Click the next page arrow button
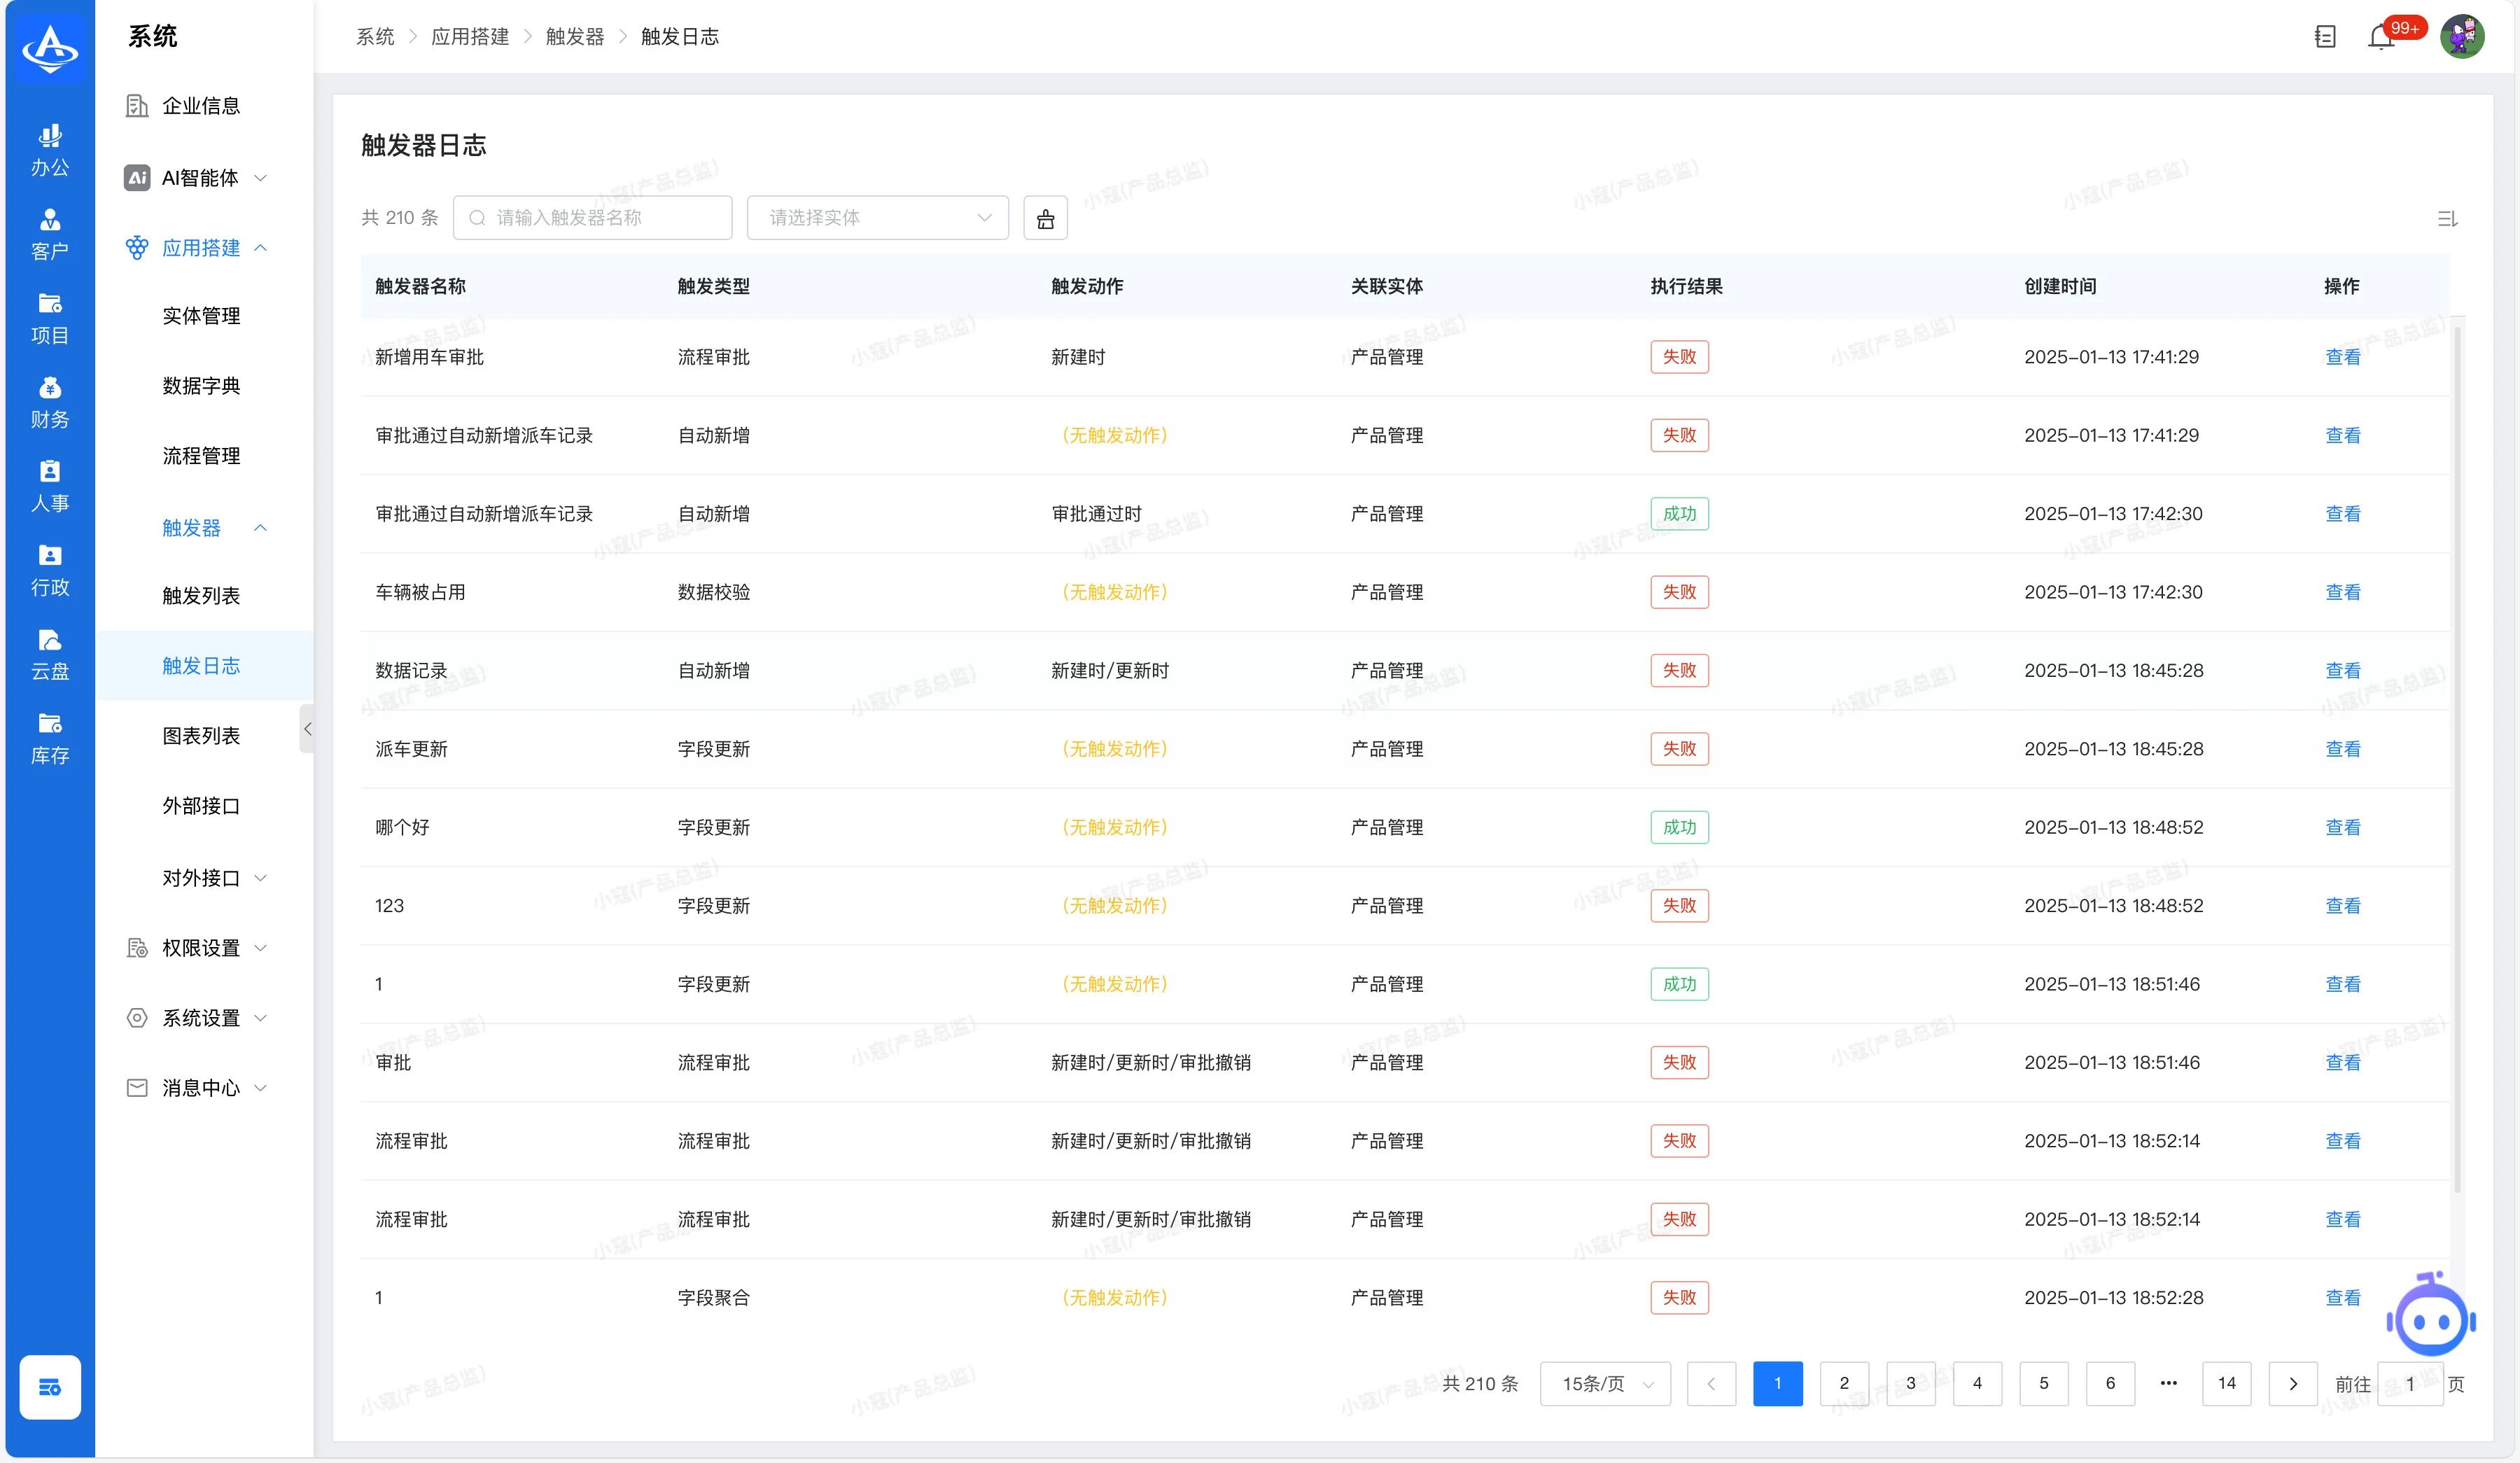 click(x=2292, y=1383)
